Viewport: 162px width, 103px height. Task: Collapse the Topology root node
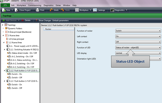point(3,25)
